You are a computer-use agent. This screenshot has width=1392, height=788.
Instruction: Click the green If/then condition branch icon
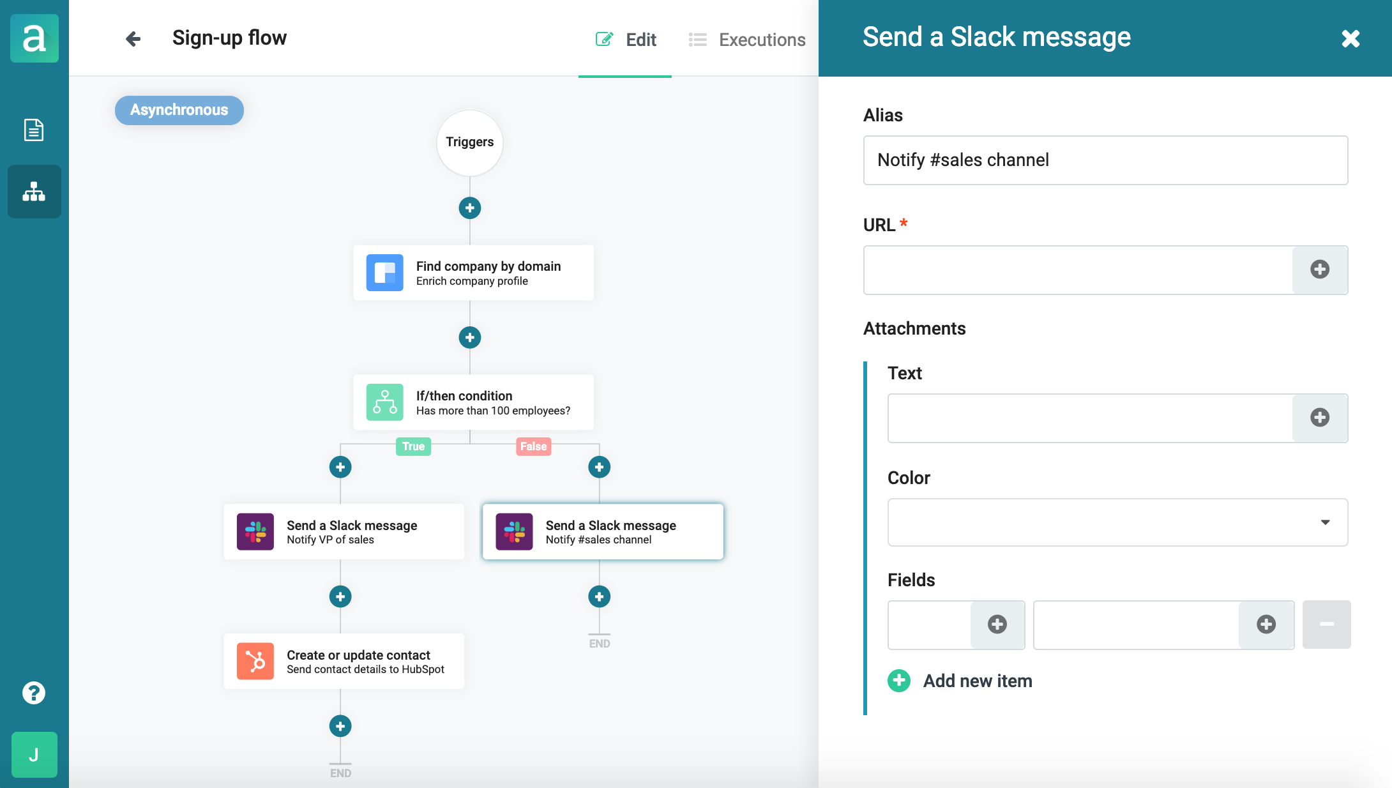click(x=385, y=402)
